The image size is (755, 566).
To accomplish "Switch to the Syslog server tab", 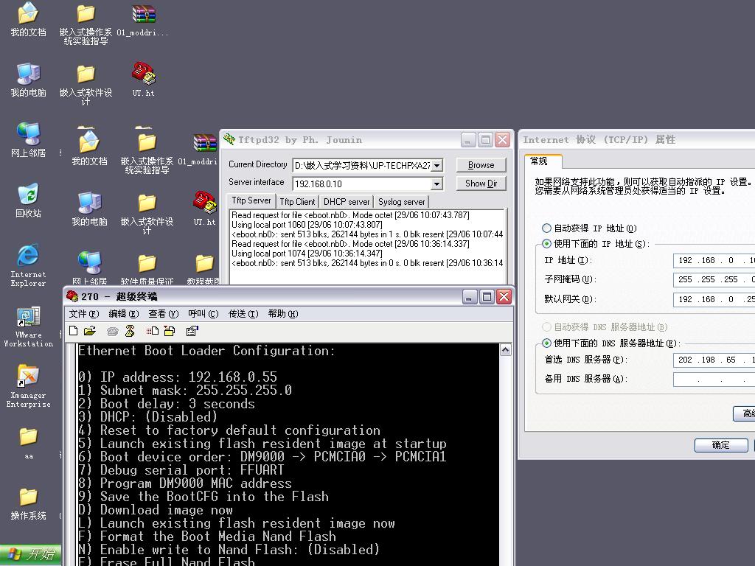I will [x=402, y=202].
